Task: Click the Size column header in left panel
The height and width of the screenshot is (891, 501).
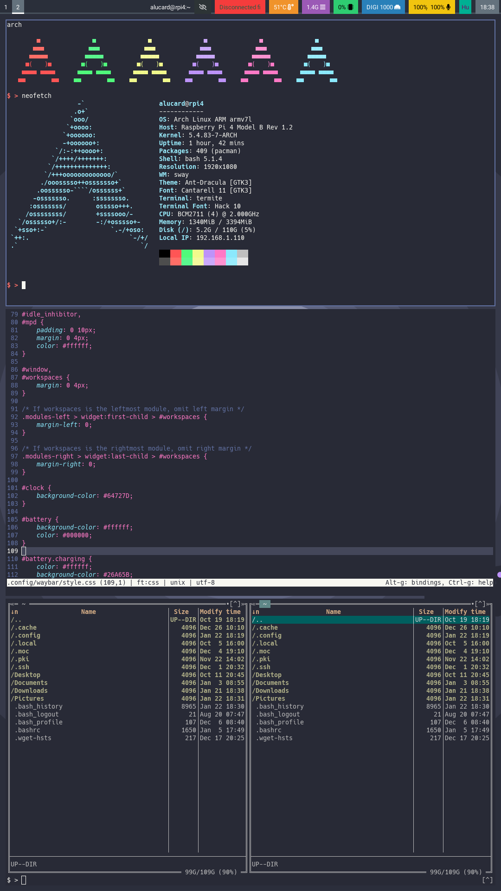Action: pos(181,612)
